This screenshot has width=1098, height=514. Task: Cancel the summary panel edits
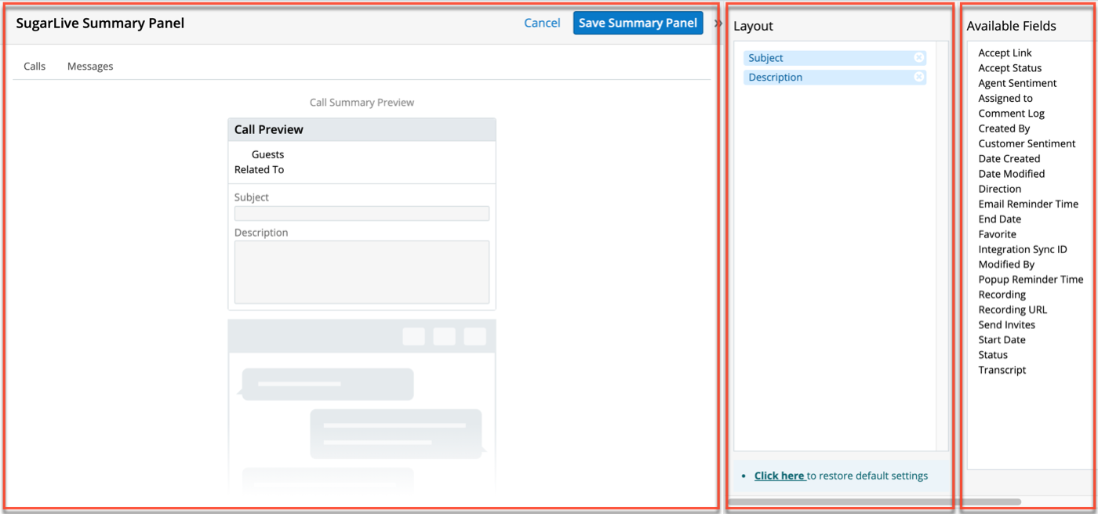coord(542,23)
